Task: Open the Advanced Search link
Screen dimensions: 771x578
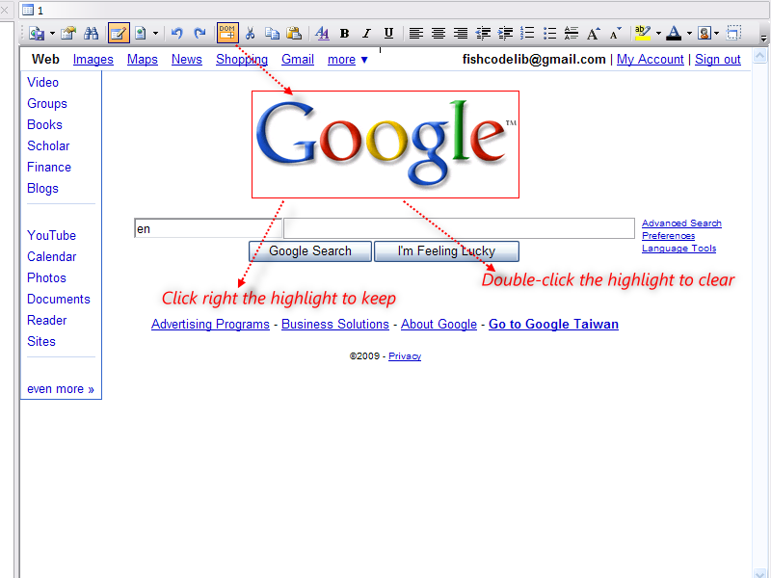Action: coord(681,223)
